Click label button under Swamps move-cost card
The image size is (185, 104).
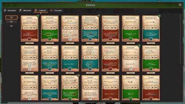[x=50, y=73]
